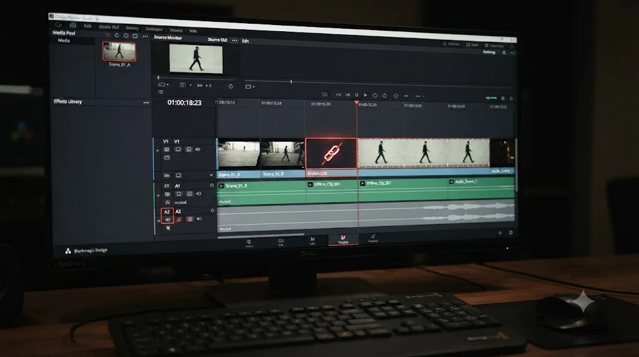The image size is (639, 357).
Task: Select the first street scene clip on V1
Action: click(x=239, y=154)
